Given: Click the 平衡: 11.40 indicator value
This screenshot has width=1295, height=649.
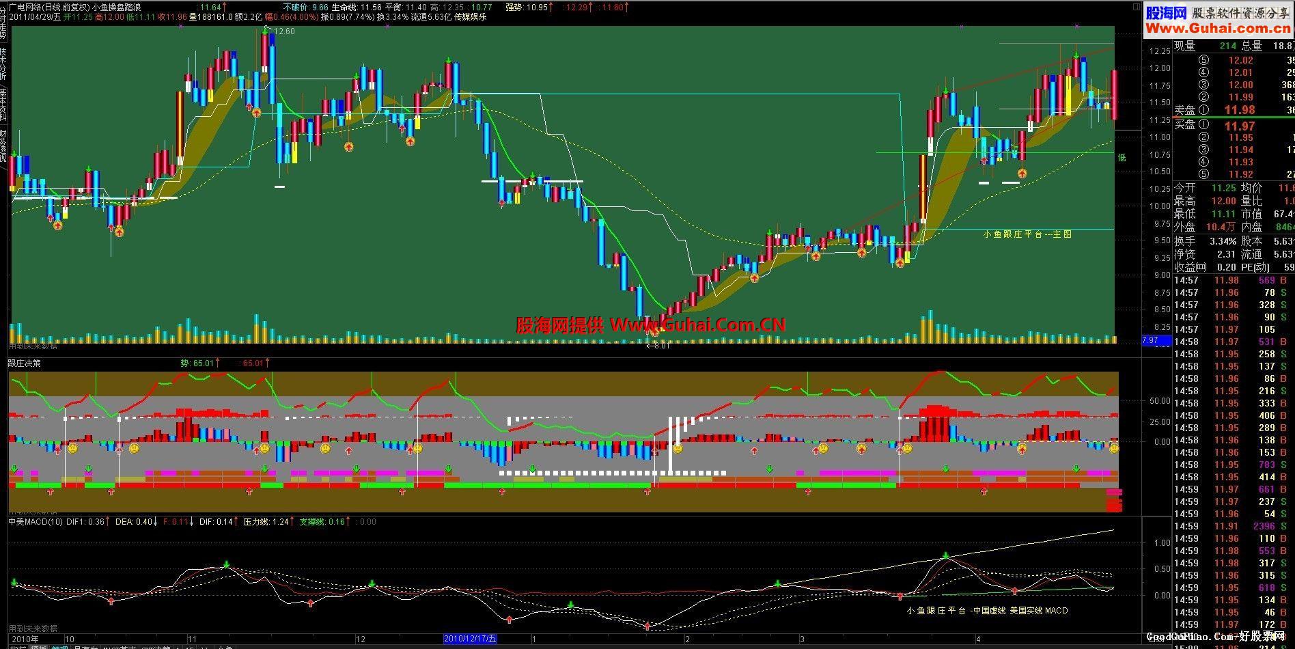Looking at the screenshot, I should [x=406, y=7].
